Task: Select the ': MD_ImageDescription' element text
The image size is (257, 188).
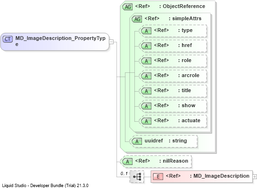Action: tap(220, 176)
